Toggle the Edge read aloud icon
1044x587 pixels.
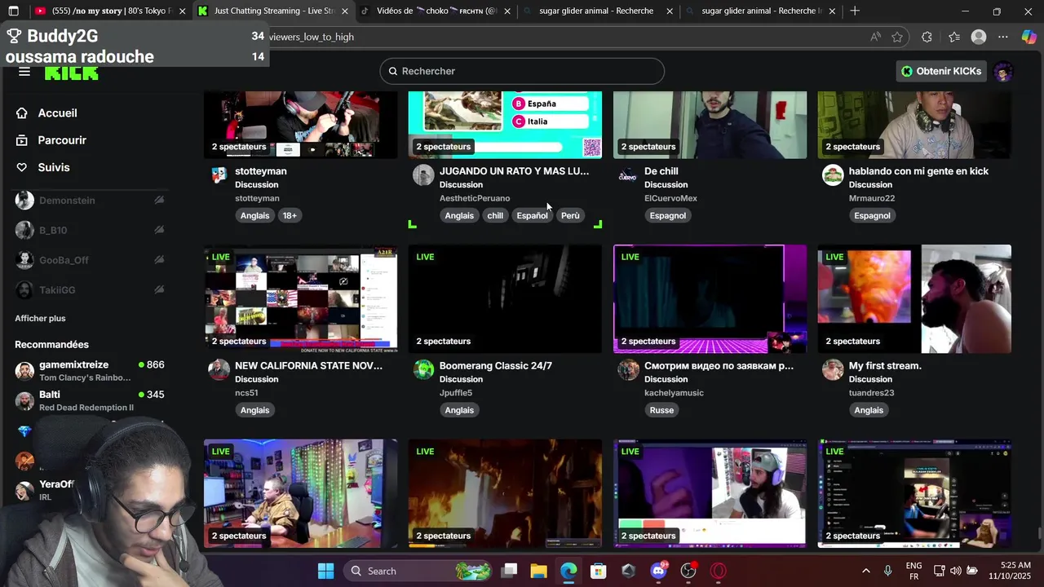(875, 37)
